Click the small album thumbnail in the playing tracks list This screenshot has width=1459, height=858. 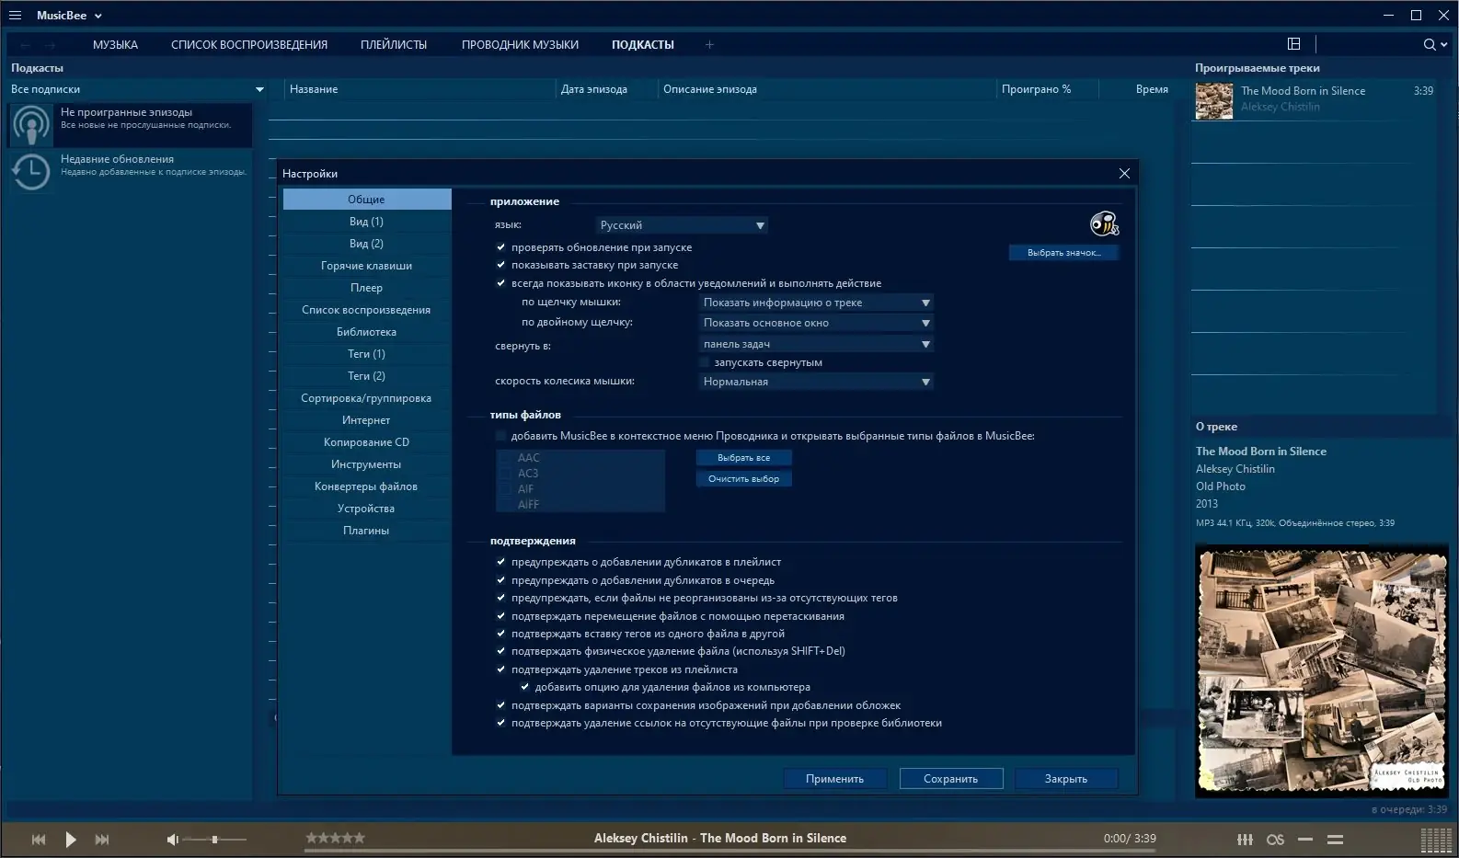1214,101
